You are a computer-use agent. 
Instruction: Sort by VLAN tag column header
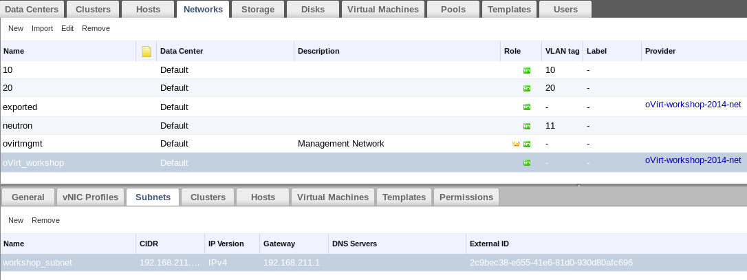coord(562,51)
